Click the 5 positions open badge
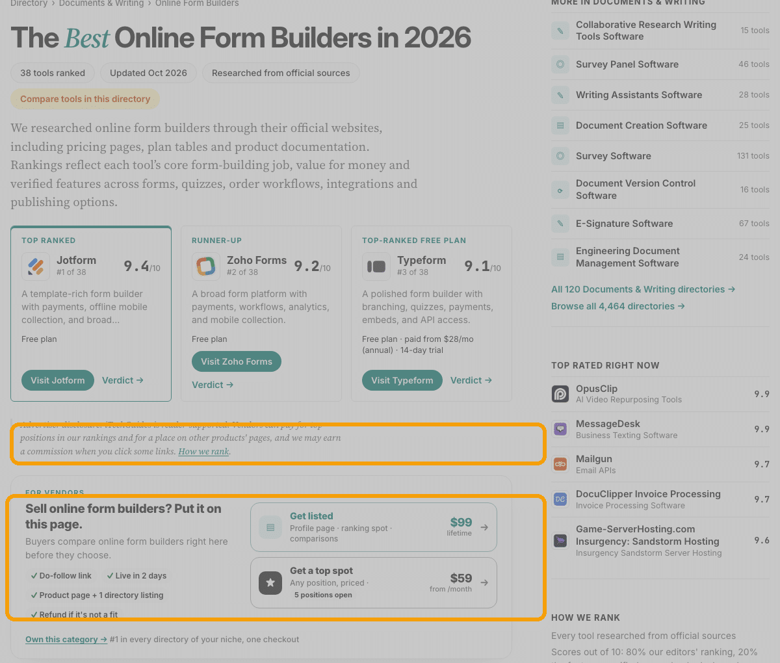 323,595
